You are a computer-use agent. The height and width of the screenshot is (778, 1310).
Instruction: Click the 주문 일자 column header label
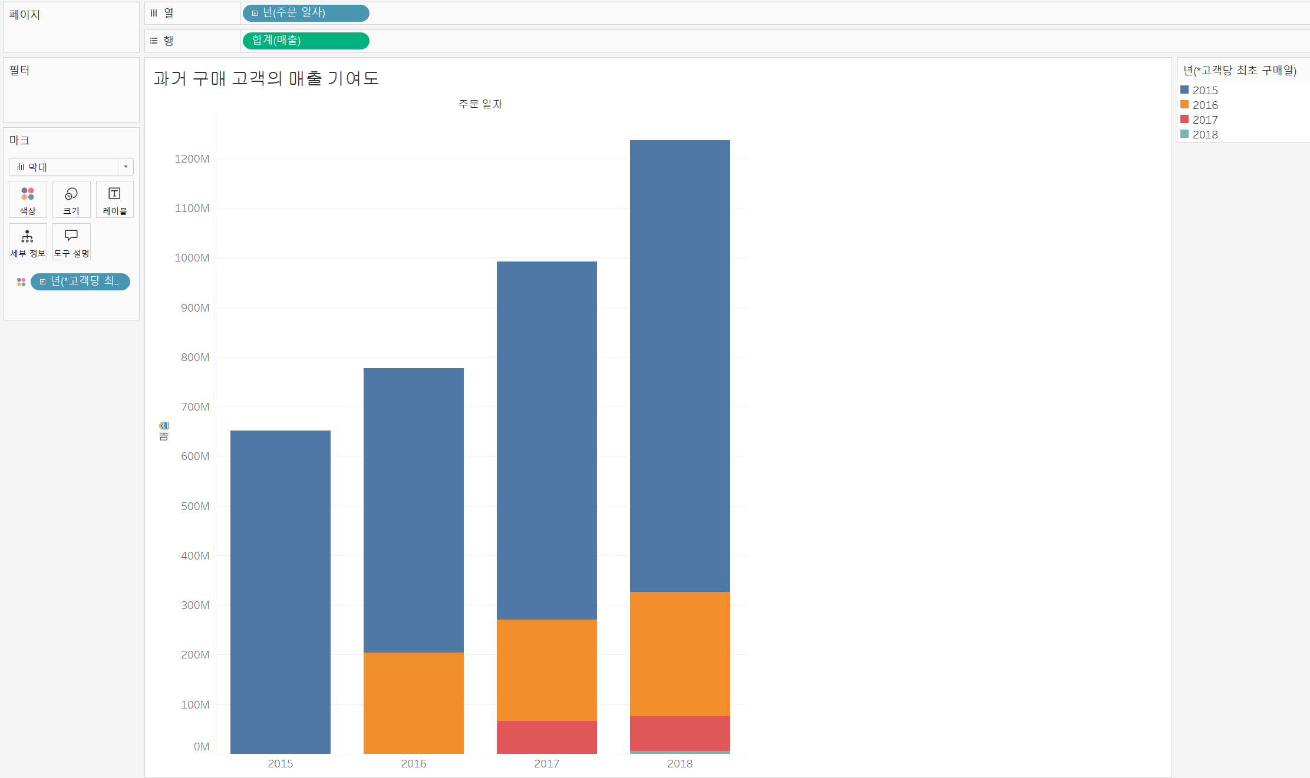tap(480, 104)
